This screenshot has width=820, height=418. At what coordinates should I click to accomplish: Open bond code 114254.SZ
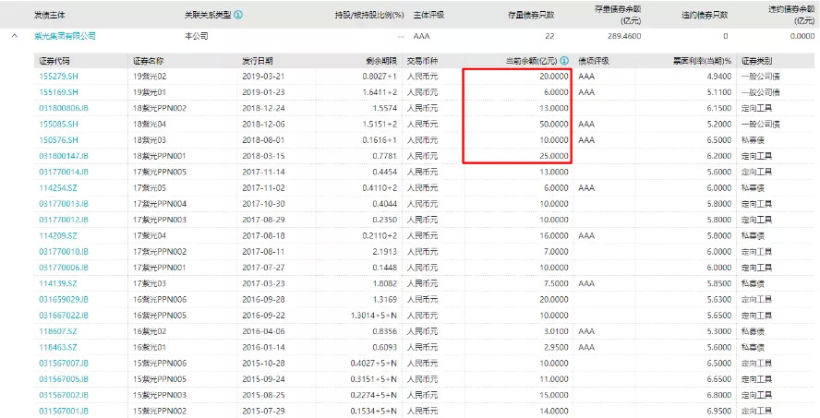58,187
